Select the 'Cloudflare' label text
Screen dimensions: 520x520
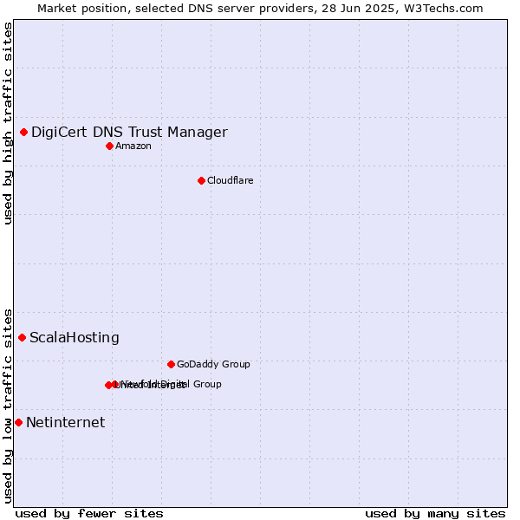[x=231, y=180]
